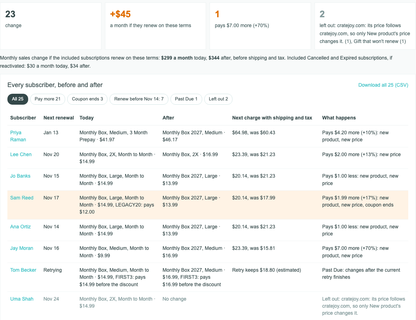
Task: Select Renew before Nov 14: 7 filter
Action: pos(139,99)
